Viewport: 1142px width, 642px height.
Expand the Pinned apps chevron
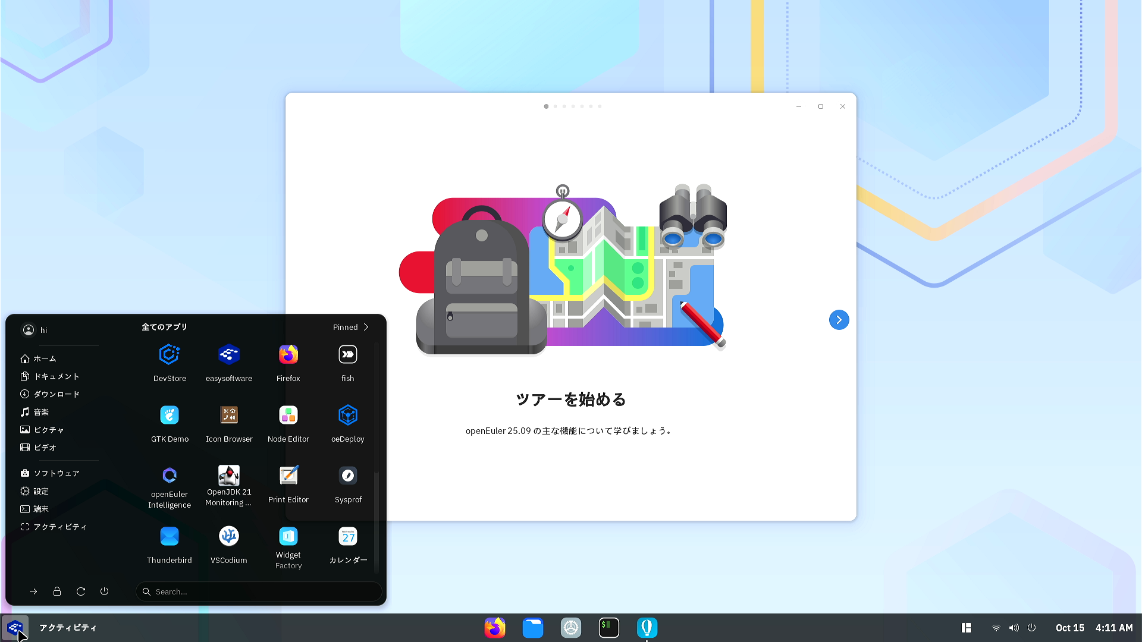[x=366, y=327]
